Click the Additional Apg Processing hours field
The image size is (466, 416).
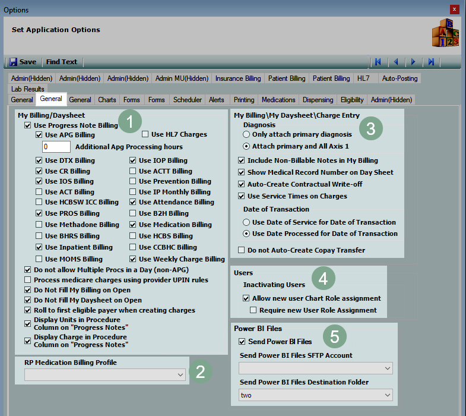pos(56,147)
